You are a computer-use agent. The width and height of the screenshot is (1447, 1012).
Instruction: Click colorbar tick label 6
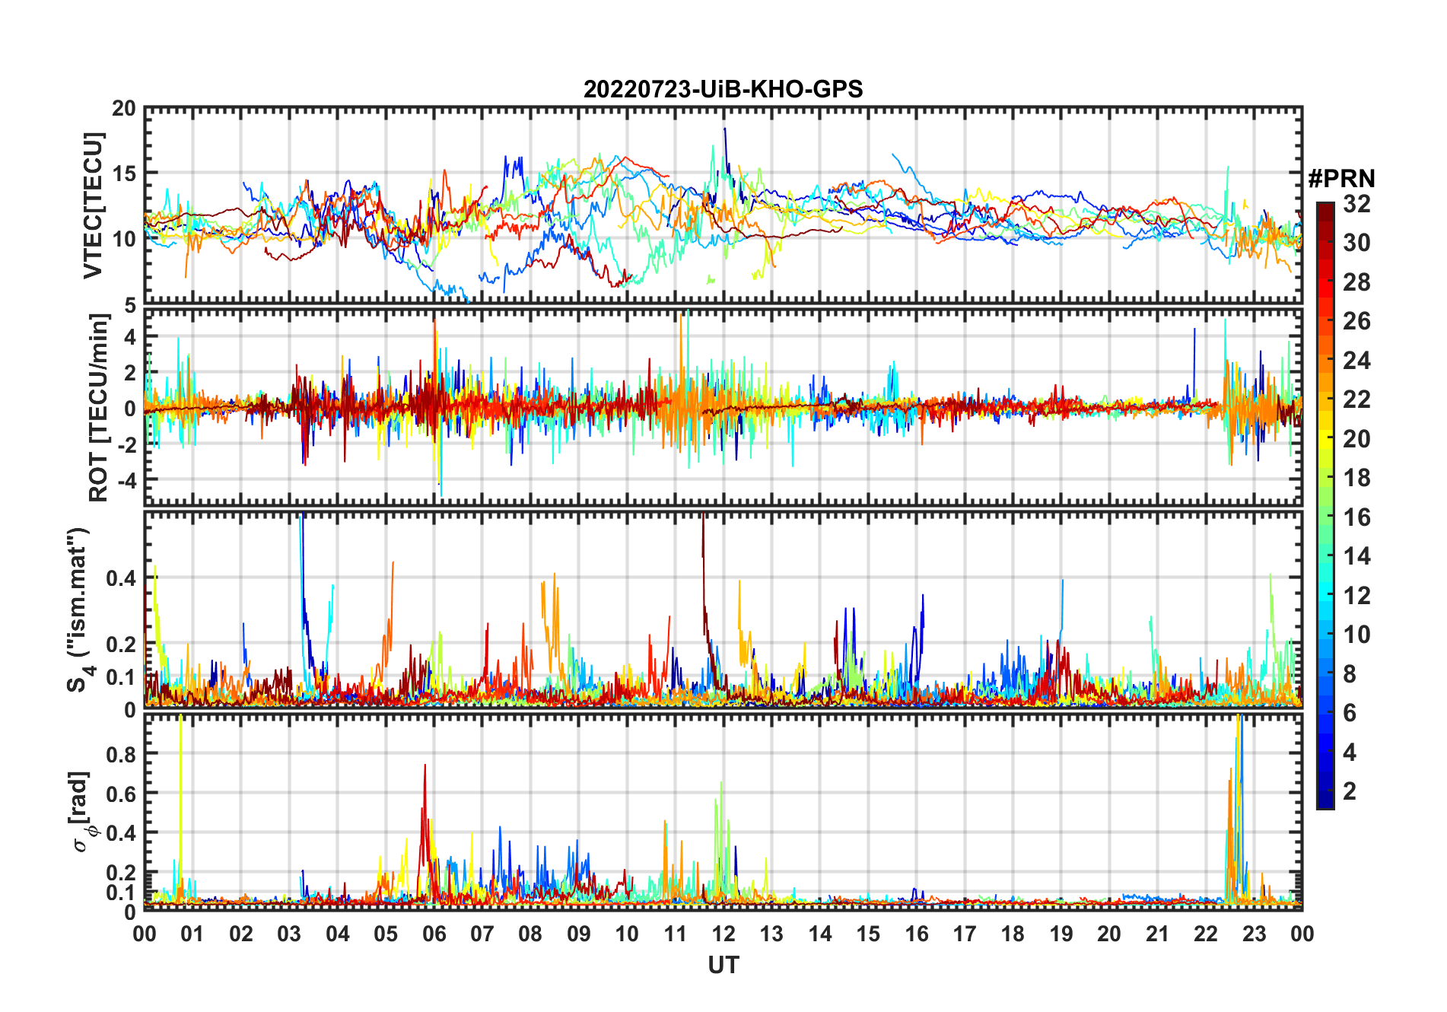pyautogui.click(x=1350, y=713)
